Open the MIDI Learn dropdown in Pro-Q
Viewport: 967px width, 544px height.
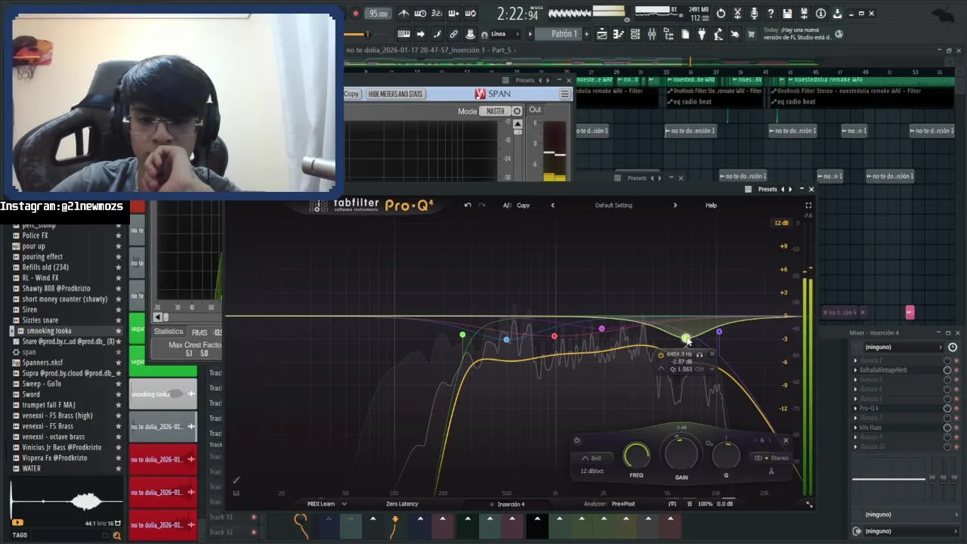click(326, 504)
